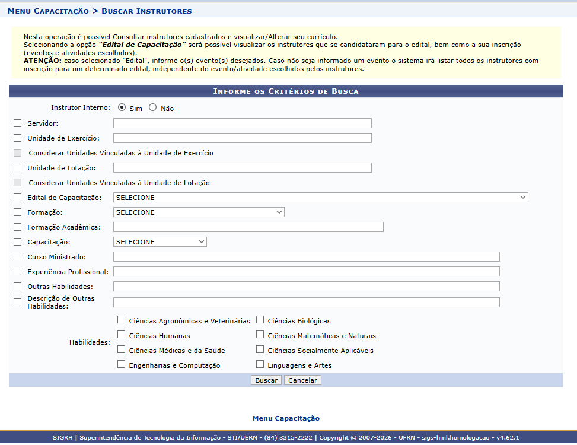Check Descrição de Outras Habilidades checkbox
Viewport: 577px width, 445px height.
(17, 302)
